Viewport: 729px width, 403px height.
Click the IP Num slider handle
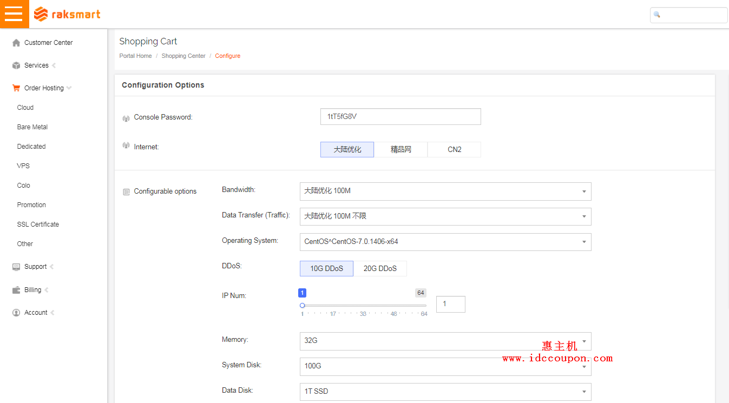pyautogui.click(x=303, y=306)
